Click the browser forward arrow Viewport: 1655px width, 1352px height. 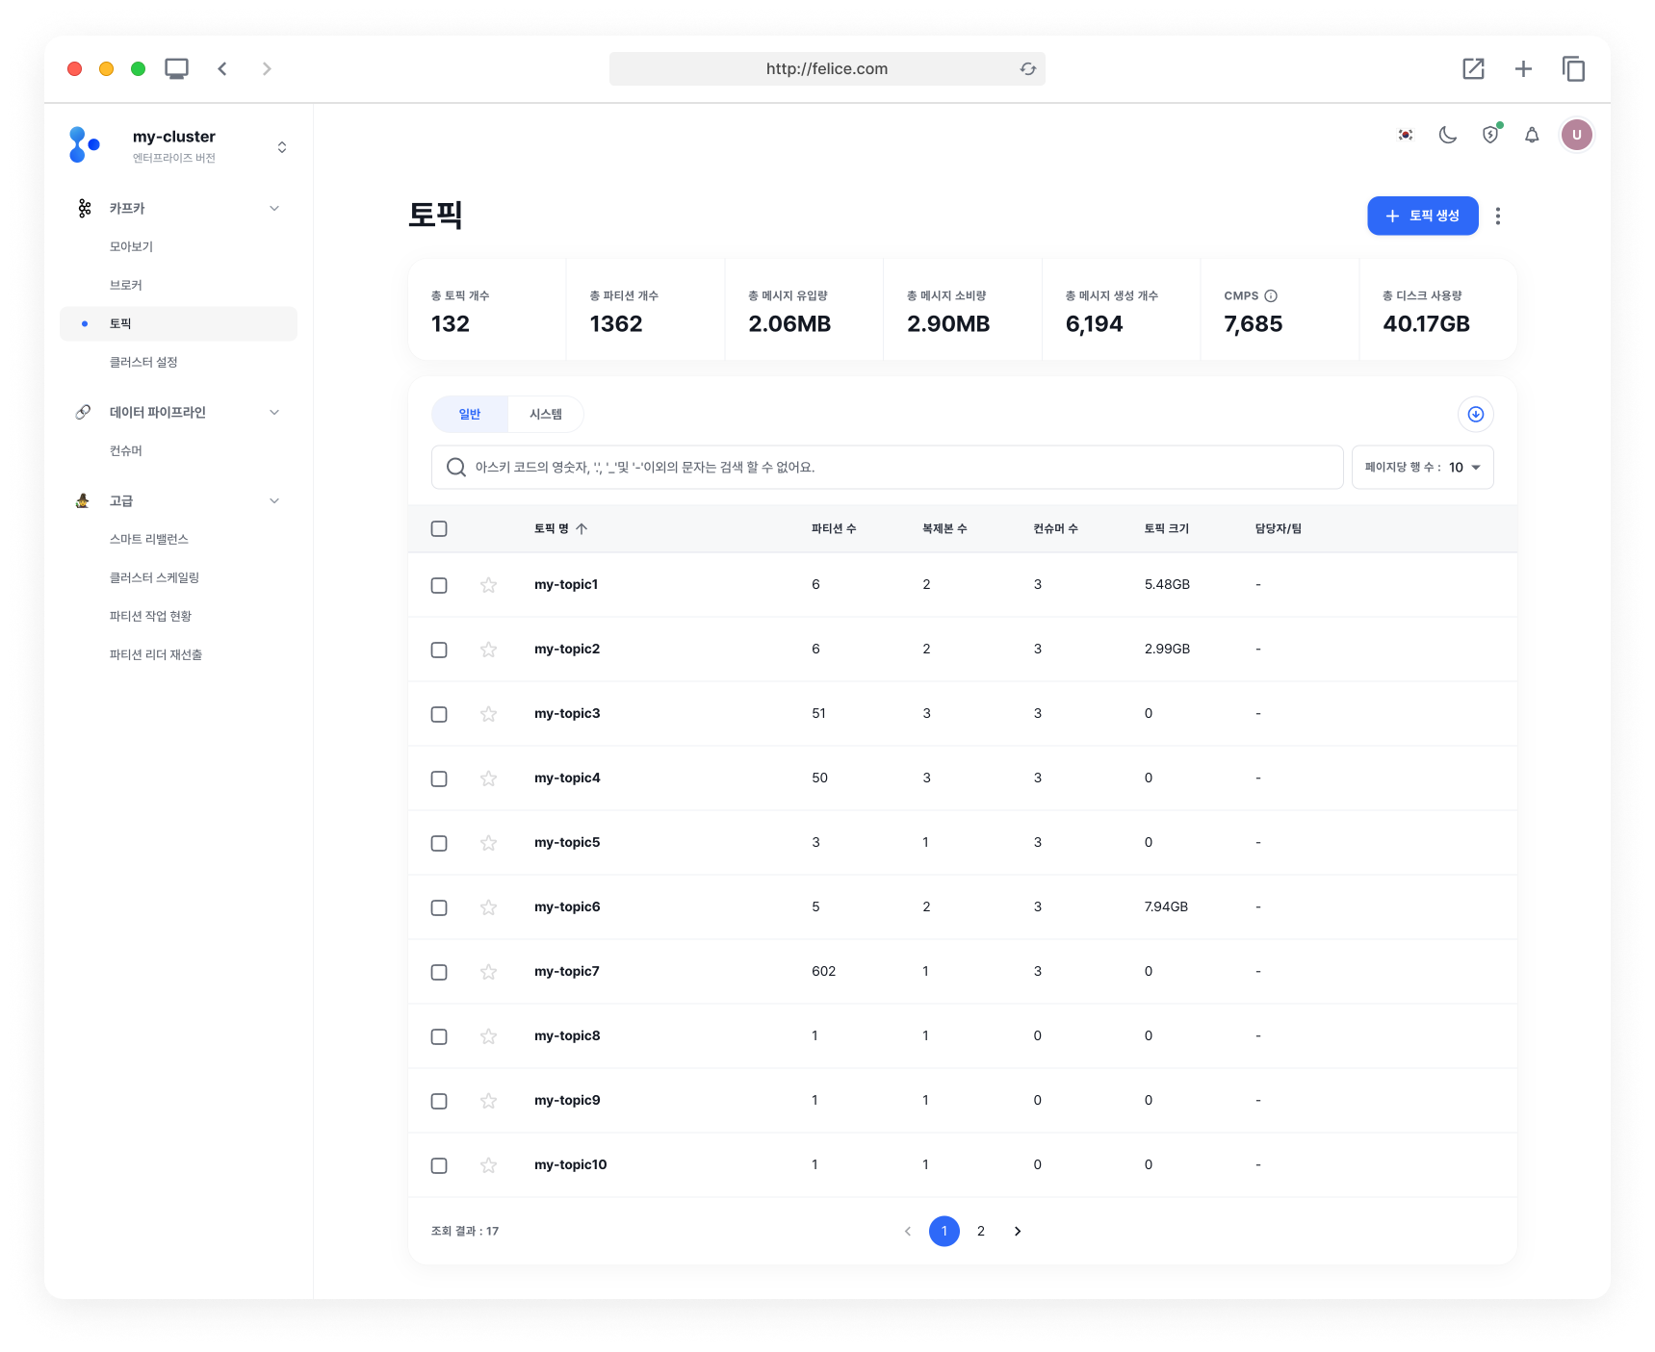click(267, 68)
